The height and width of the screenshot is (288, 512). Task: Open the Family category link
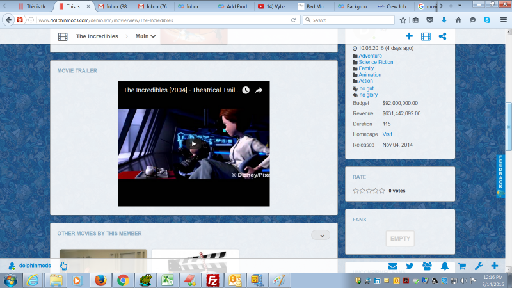point(366,68)
